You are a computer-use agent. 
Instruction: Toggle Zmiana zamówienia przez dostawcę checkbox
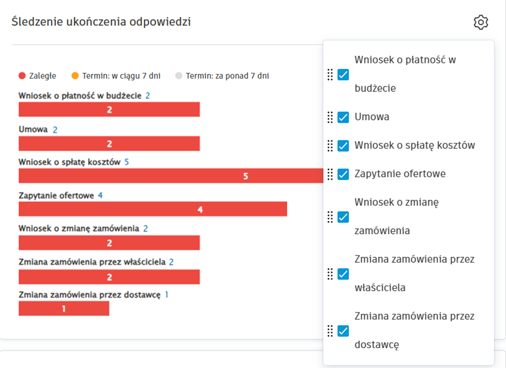(343, 331)
